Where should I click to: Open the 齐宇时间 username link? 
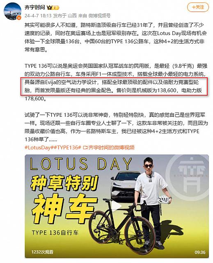(x=35, y=7)
